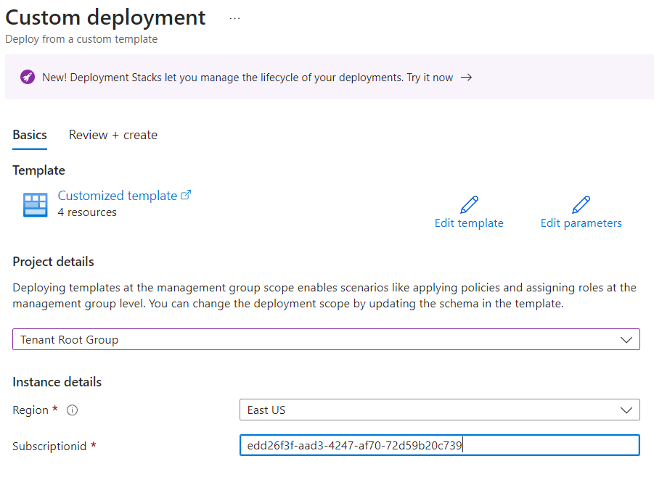The width and height of the screenshot is (654, 498).
Task: Open the Region East US dropdown
Action: click(x=440, y=410)
